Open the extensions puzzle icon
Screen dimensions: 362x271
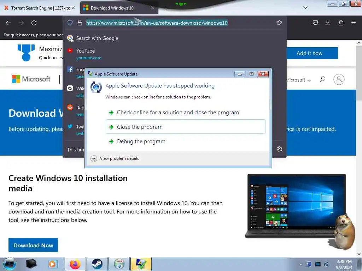point(341,23)
